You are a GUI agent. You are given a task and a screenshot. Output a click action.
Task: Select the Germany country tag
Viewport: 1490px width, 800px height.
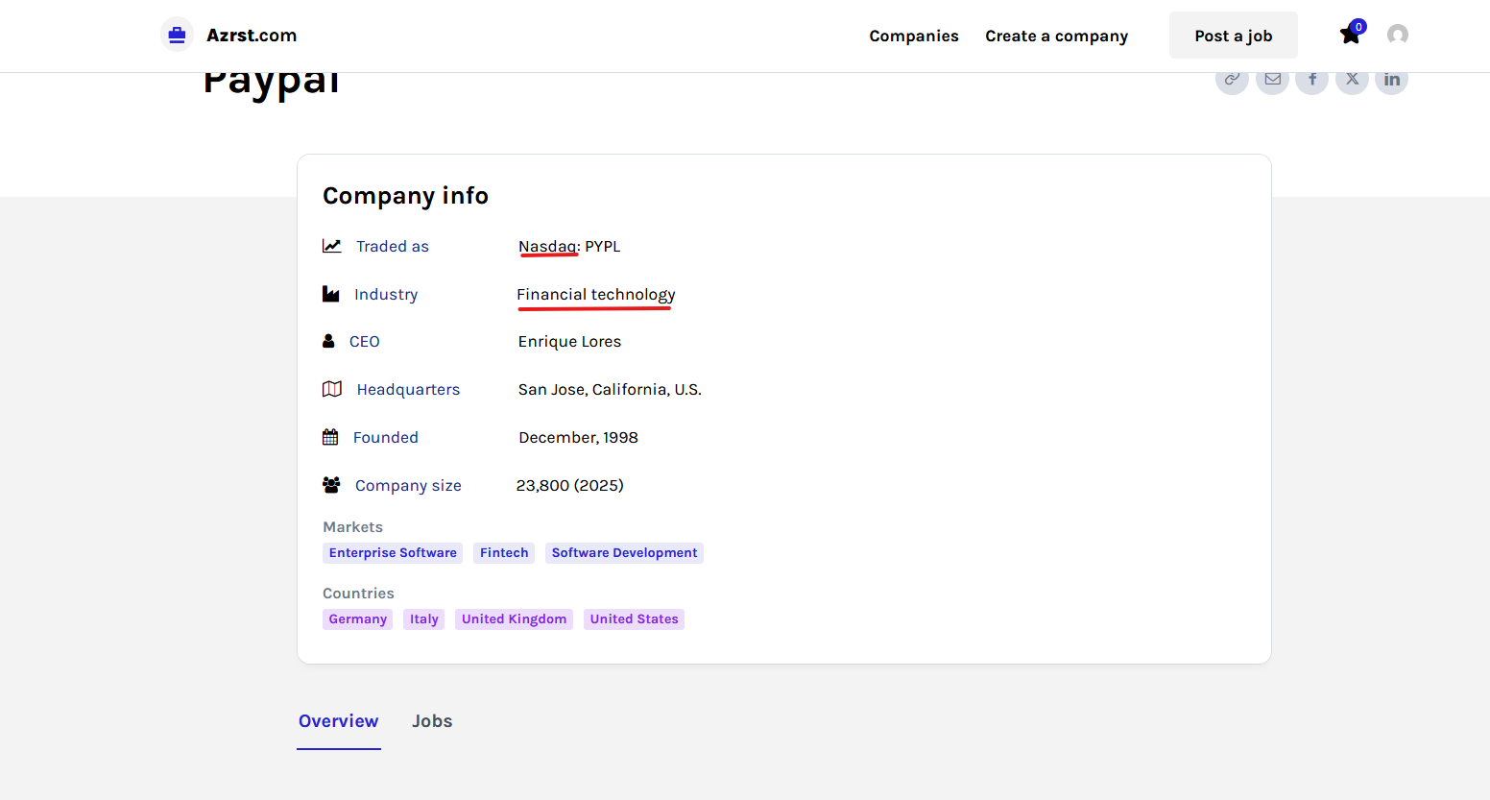point(357,619)
